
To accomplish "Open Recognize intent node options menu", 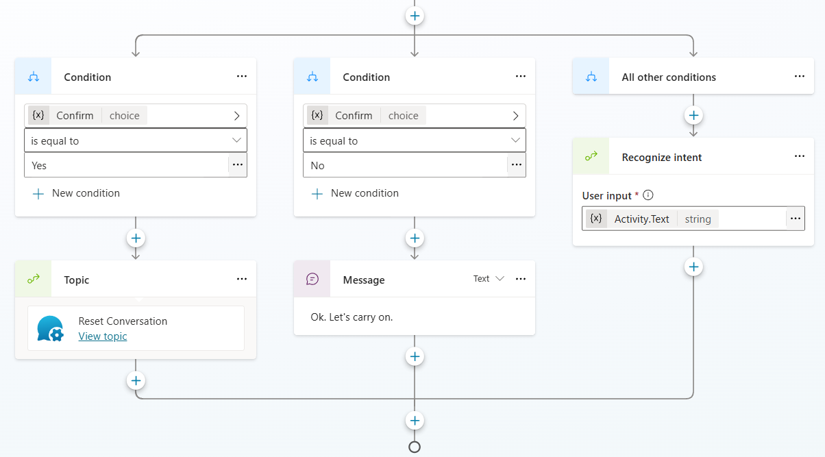I will pos(800,157).
